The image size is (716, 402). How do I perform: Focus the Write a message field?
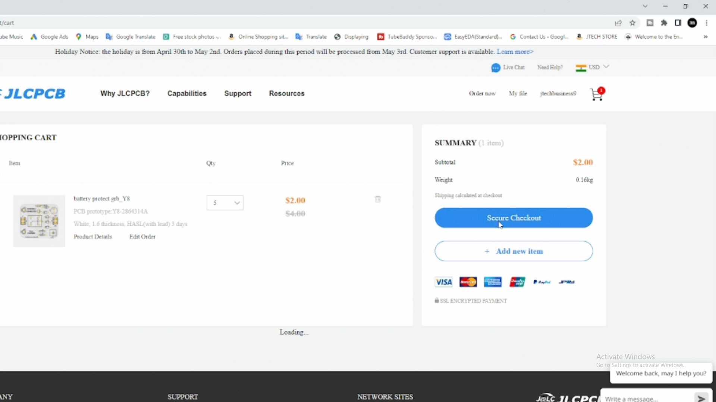click(x=645, y=399)
